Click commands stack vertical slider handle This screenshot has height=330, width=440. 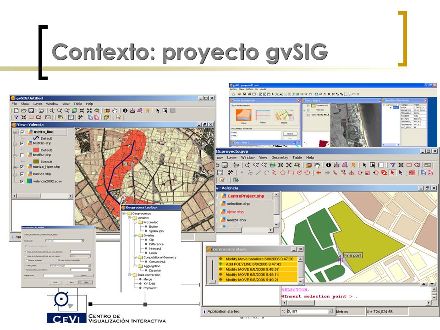tap(213, 281)
